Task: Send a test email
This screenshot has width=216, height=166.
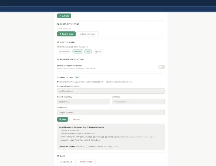Action: (76, 119)
